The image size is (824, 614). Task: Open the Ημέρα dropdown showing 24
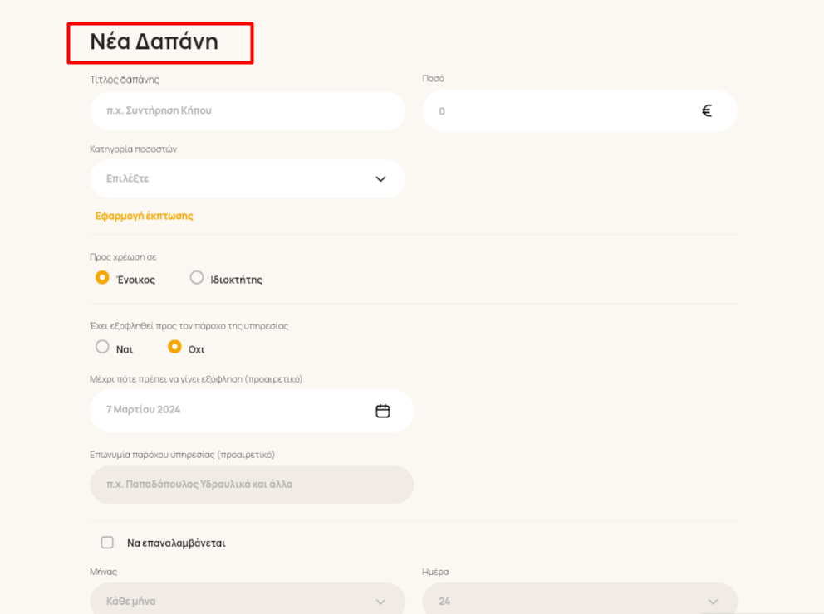pos(580,601)
